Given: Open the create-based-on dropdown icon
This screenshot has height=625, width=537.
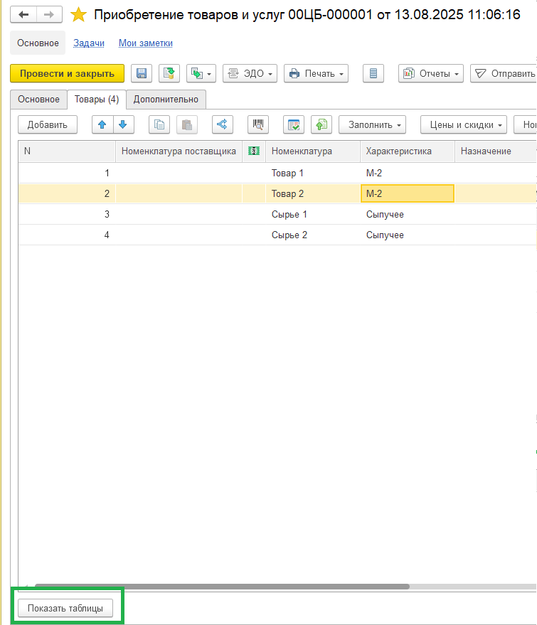Looking at the screenshot, I should click(201, 73).
